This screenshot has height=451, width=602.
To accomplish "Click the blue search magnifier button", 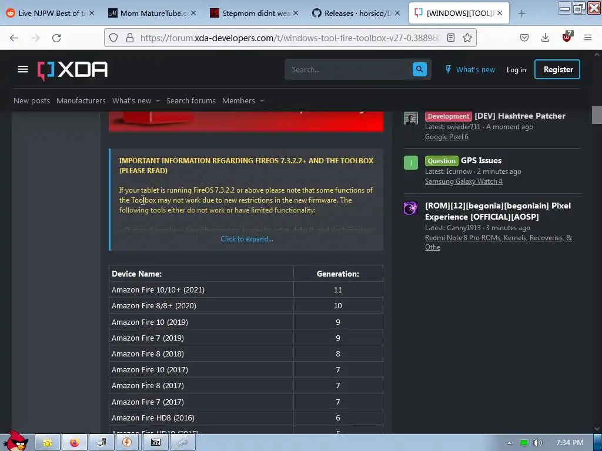I will tap(419, 69).
